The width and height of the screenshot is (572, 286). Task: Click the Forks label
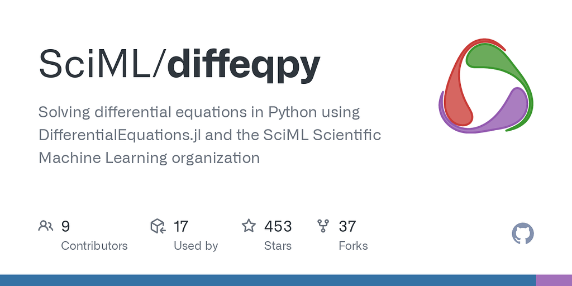[x=353, y=246]
